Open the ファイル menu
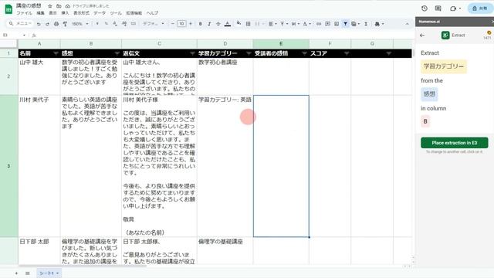The width and height of the screenshot is (494, 278). (x=24, y=13)
